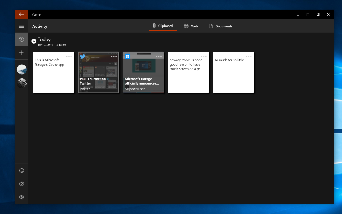
Task: Open more options on 'This is Microsoft Garage's' card
Action: [x=69, y=56]
